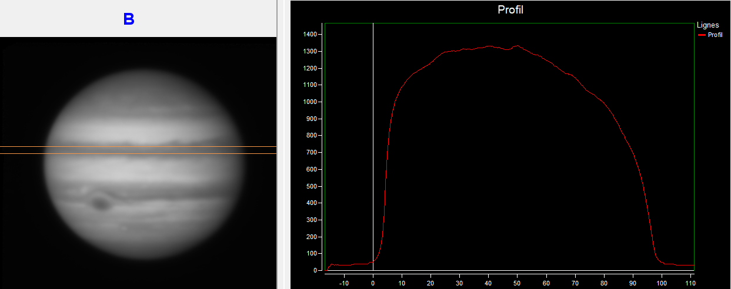
Task: Click the 100 y-axis label
Action: [312, 254]
